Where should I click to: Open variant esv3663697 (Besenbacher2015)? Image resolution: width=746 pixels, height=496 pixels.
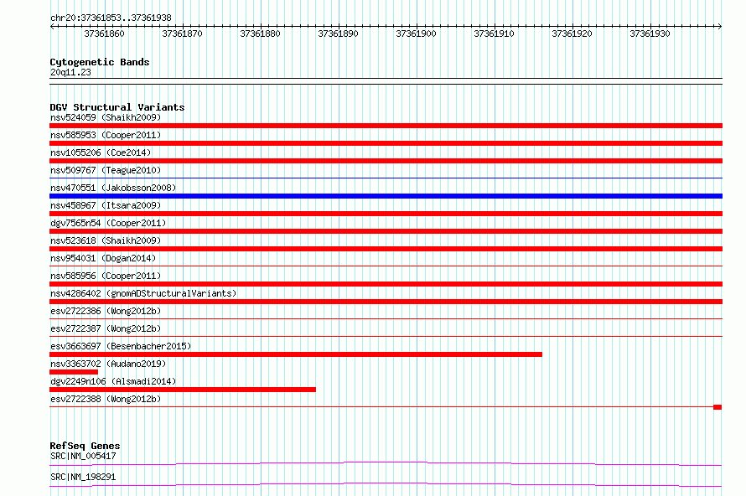(121, 346)
